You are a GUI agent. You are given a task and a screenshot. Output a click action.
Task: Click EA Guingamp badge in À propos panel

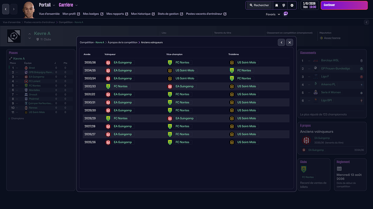[x=306, y=140]
